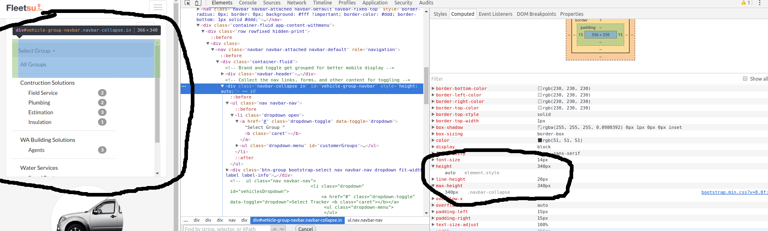Select the nav breadcrumb item
Screen dimensions: 768x231
pyautogui.click(x=232, y=220)
